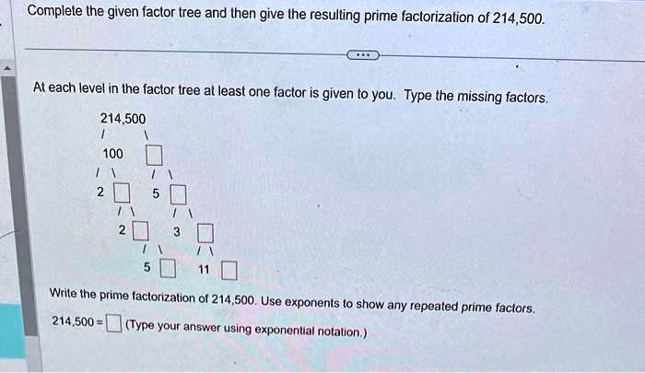Click the 'Complete the given factor tree' heading
The image size is (645, 373).
point(287,16)
